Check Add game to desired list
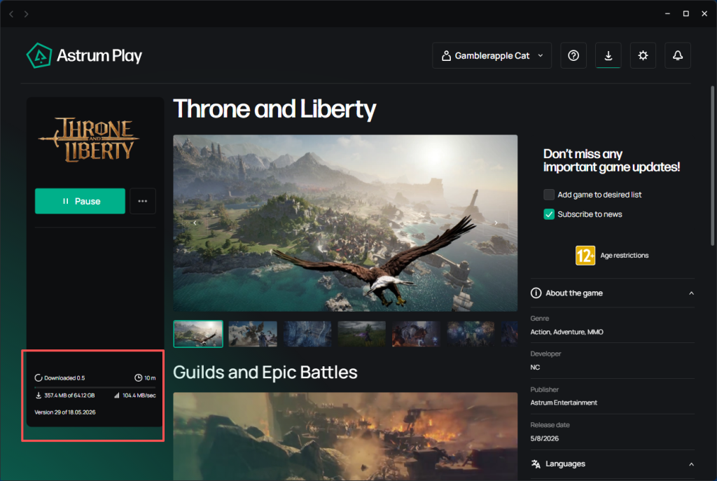The width and height of the screenshot is (717, 481). pyautogui.click(x=549, y=195)
